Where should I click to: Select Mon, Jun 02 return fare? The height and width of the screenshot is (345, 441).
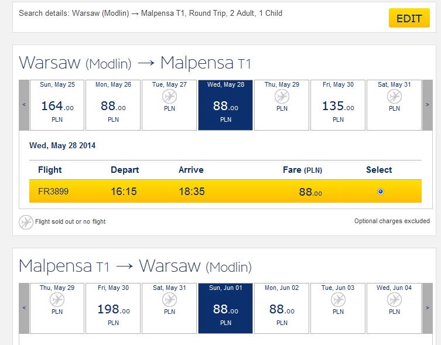click(282, 308)
